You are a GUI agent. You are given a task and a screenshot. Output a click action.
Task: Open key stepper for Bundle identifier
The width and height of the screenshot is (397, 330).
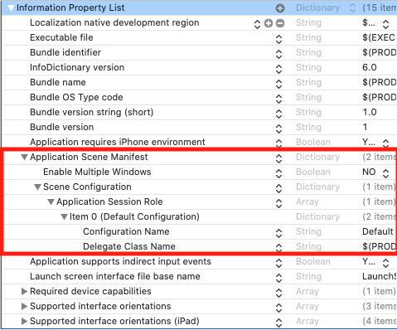point(278,54)
